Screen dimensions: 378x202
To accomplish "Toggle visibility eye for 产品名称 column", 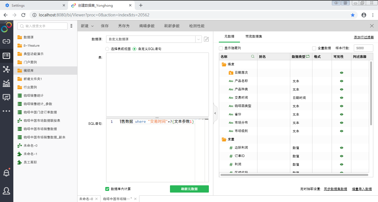I will click(x=342, y=81).
